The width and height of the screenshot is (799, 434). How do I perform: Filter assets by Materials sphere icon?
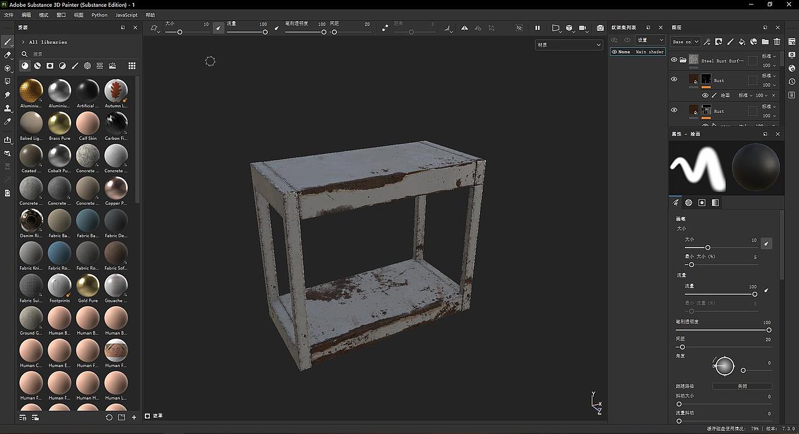(25, 65)
